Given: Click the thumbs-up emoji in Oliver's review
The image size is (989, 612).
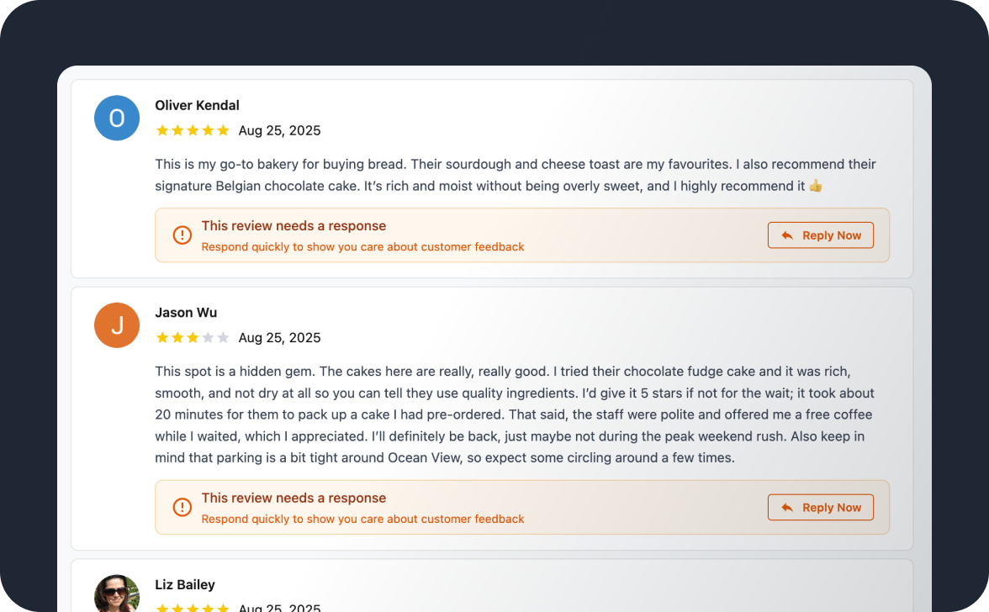Looking at the screenshot, I should point(815,186).
